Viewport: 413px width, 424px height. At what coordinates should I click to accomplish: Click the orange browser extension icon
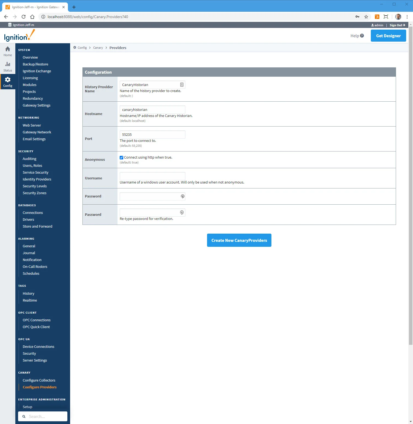click(377, 17)
